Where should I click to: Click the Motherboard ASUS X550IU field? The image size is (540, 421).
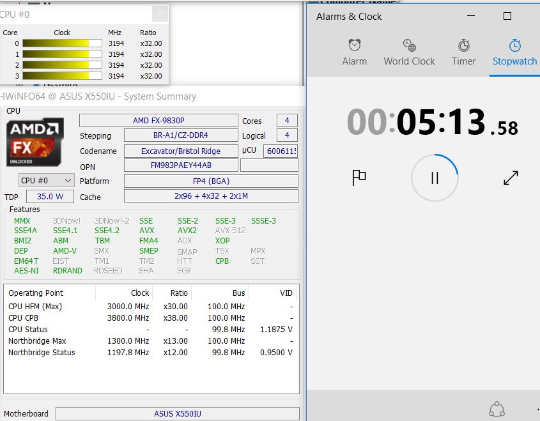(177, 413)
